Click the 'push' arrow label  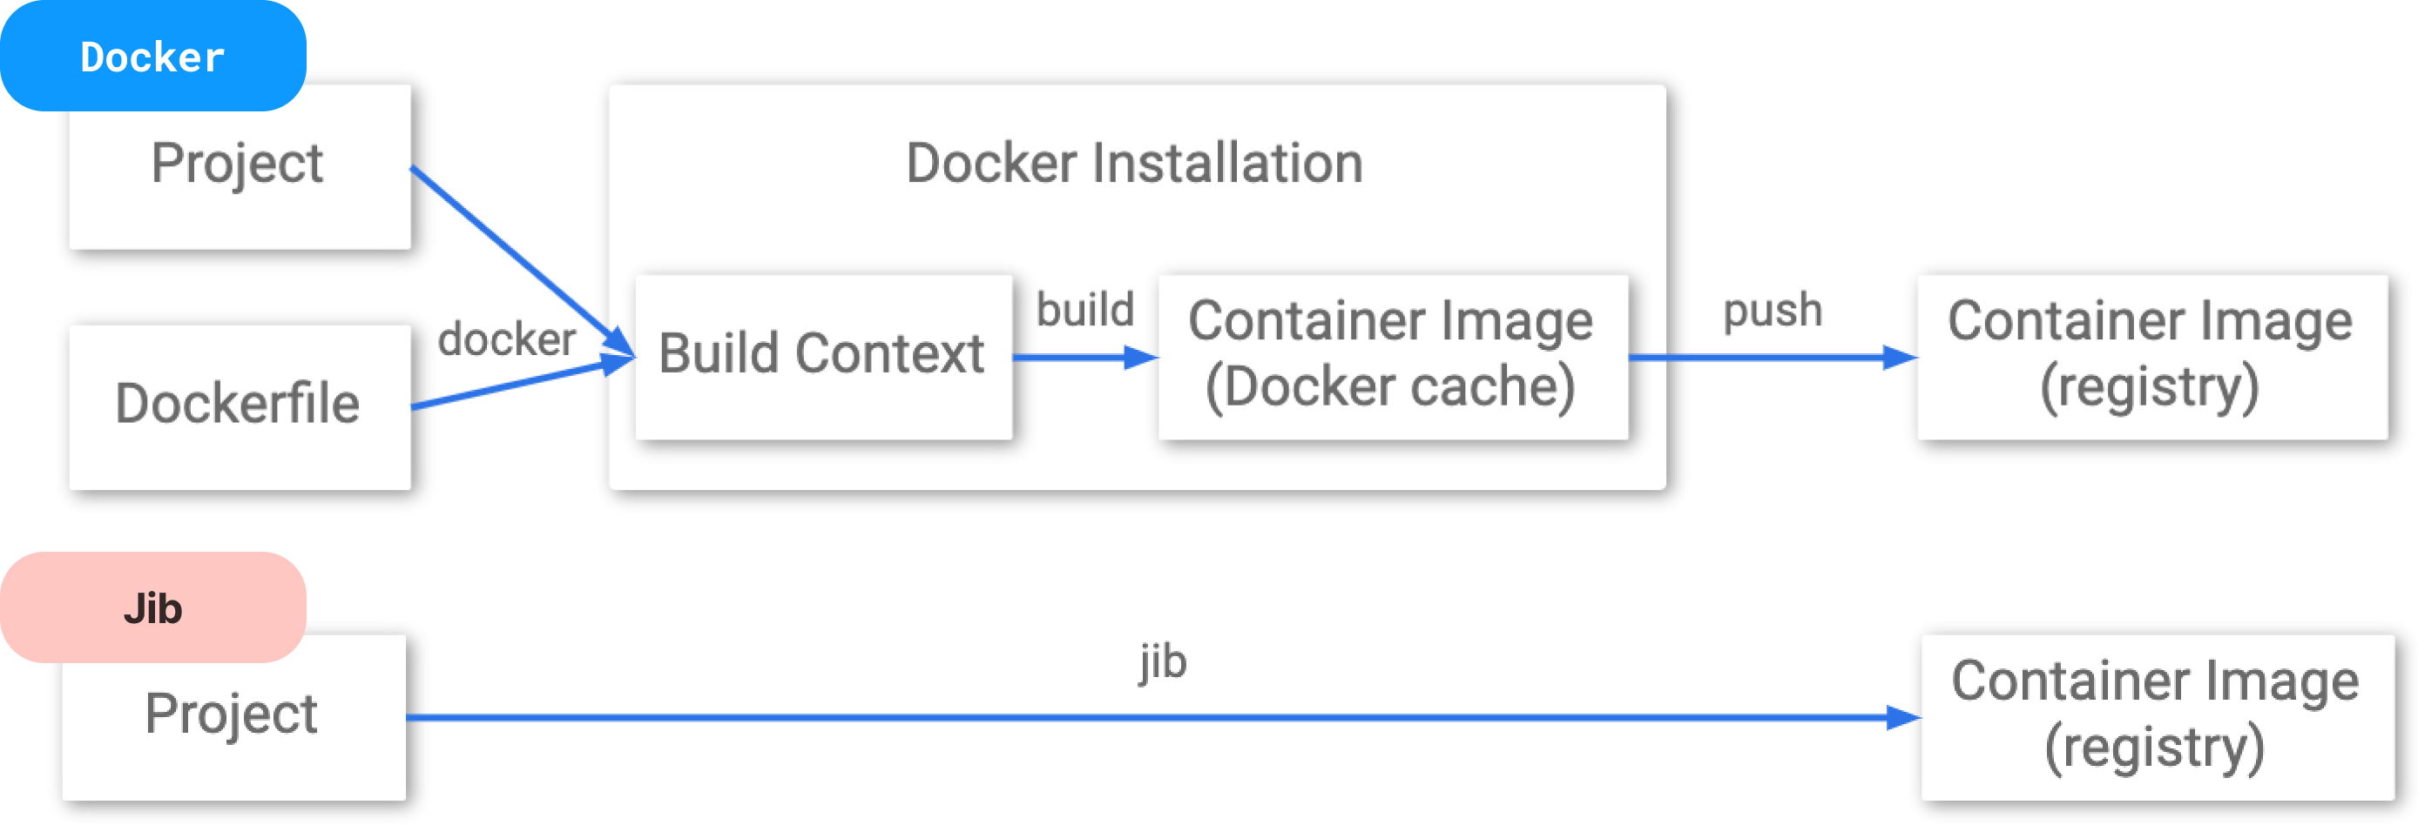[x=1773, y=311]
